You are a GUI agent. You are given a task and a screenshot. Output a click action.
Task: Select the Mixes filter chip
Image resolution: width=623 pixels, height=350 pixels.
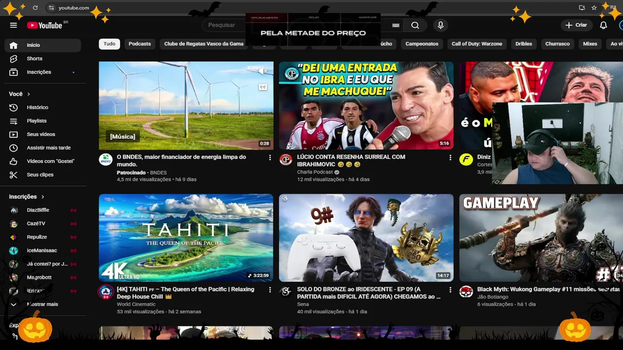coord(590,44)
